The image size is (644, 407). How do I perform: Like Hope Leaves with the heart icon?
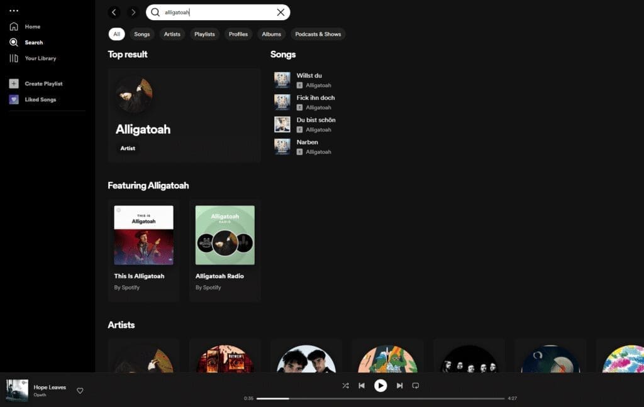80,391
